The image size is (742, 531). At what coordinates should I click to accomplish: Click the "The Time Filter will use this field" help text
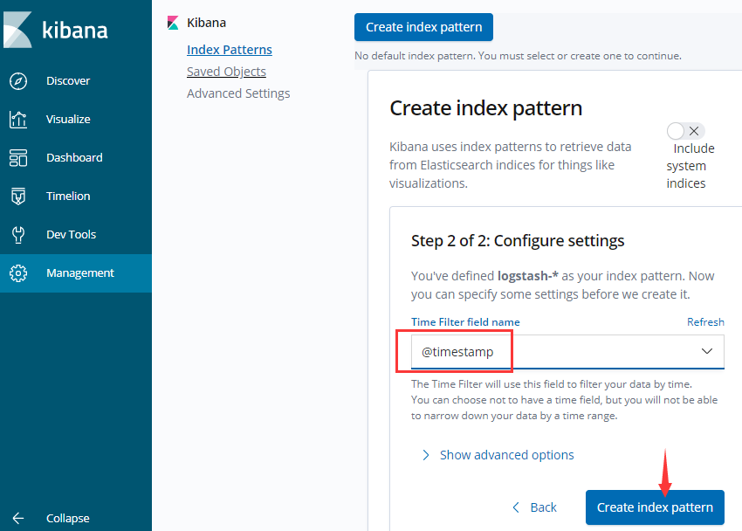pyautogui.click(x=564, y=400)
